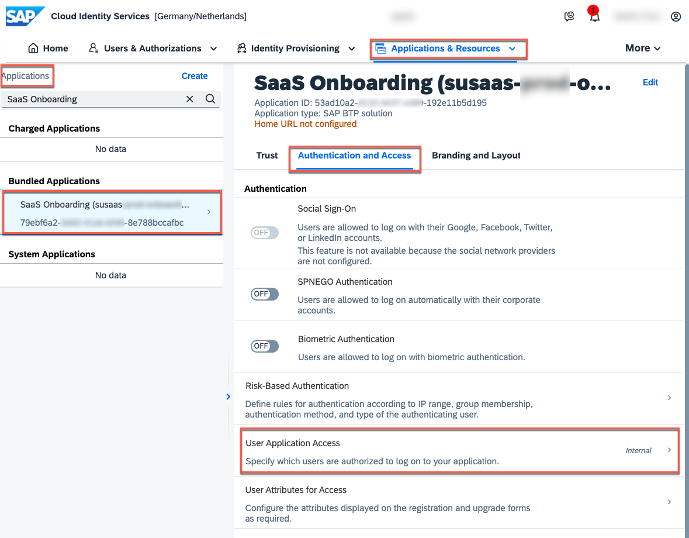The height and width of the screenshot is (538, 689).
Task: Click User Application Access text
Action: [293, 443]
